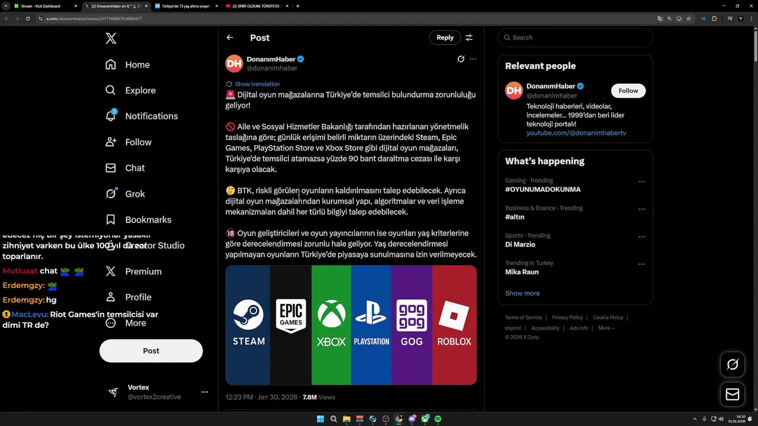The height and width of the screenshot is (426, 758).
Task: Open more options for the #altın trend
Action: click(x=641, y=209)
